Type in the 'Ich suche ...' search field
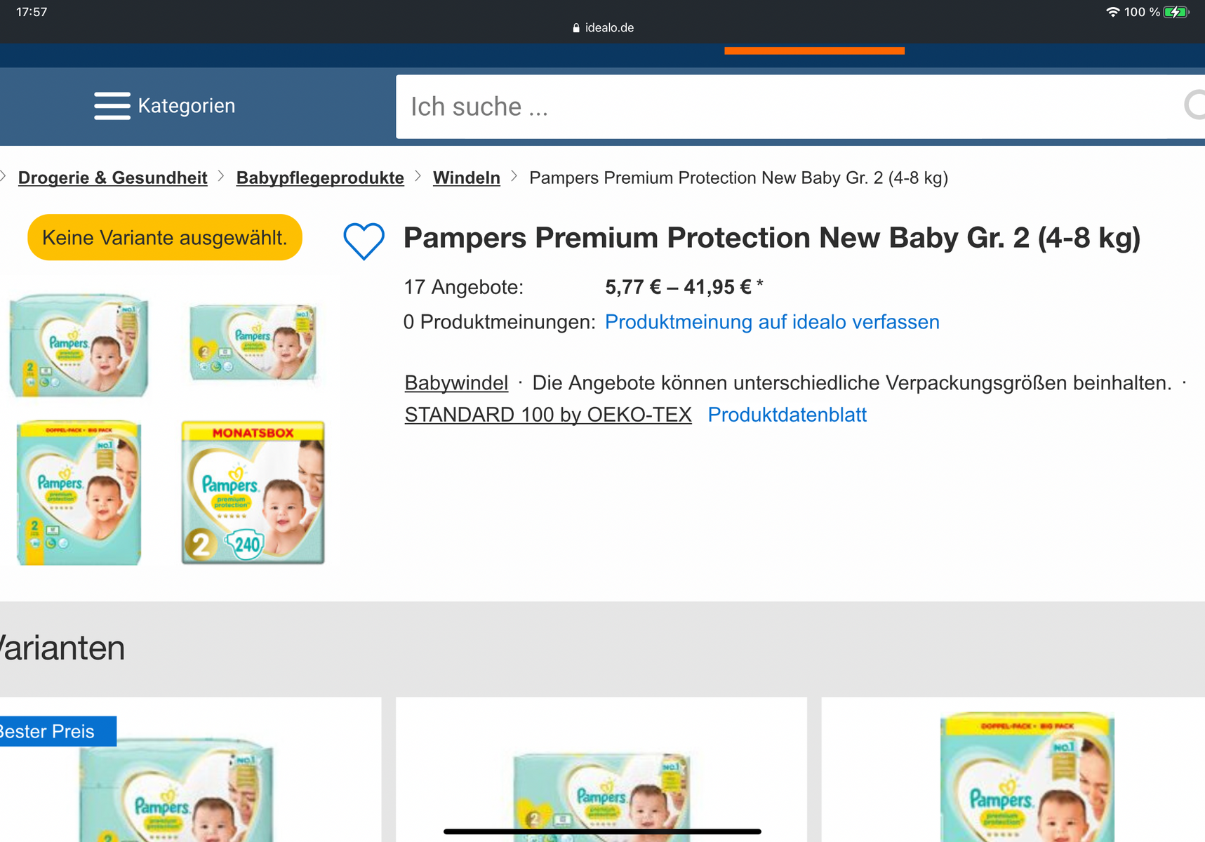The height and width of the screenshot is (842, 1205). coord(772,107)
